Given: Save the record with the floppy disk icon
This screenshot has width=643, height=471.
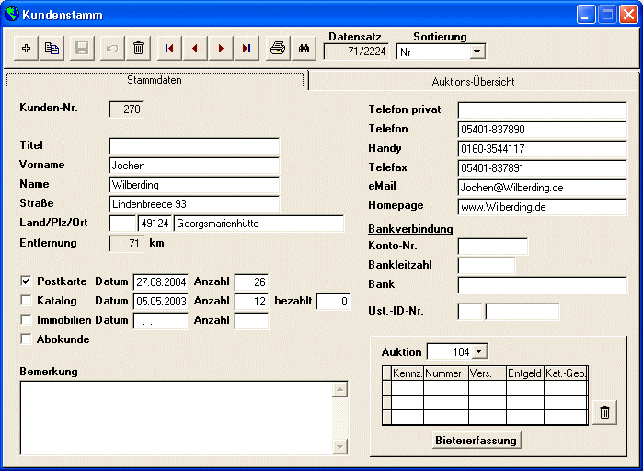Looking at the screenshot, I should pyautogui.click(x=82, y=49).
